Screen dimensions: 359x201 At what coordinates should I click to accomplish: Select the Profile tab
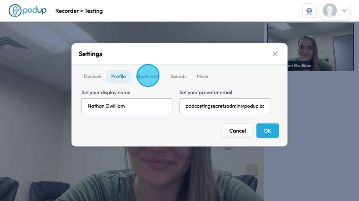119,76
